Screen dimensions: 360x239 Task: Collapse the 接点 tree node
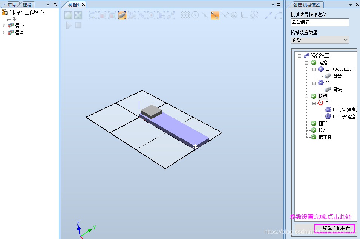pyautogui.click(x=306, y=96)
